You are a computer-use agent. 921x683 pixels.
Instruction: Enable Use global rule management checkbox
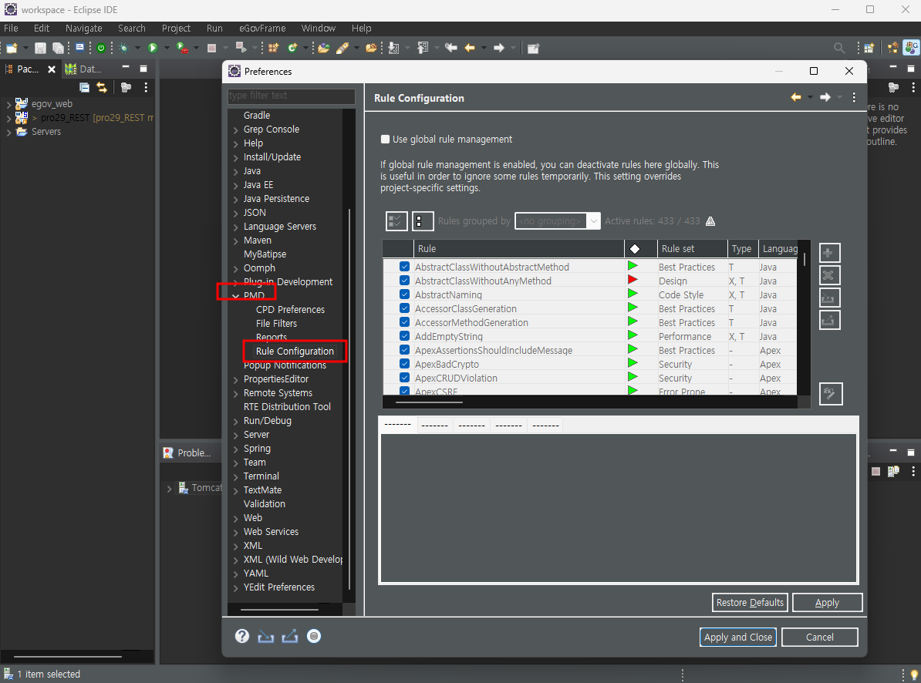tap(386, 139)
